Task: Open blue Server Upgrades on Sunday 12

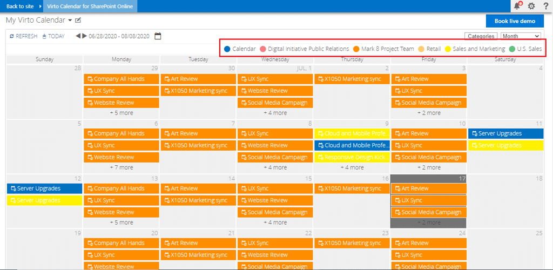Action: click(x=44, y=188)
